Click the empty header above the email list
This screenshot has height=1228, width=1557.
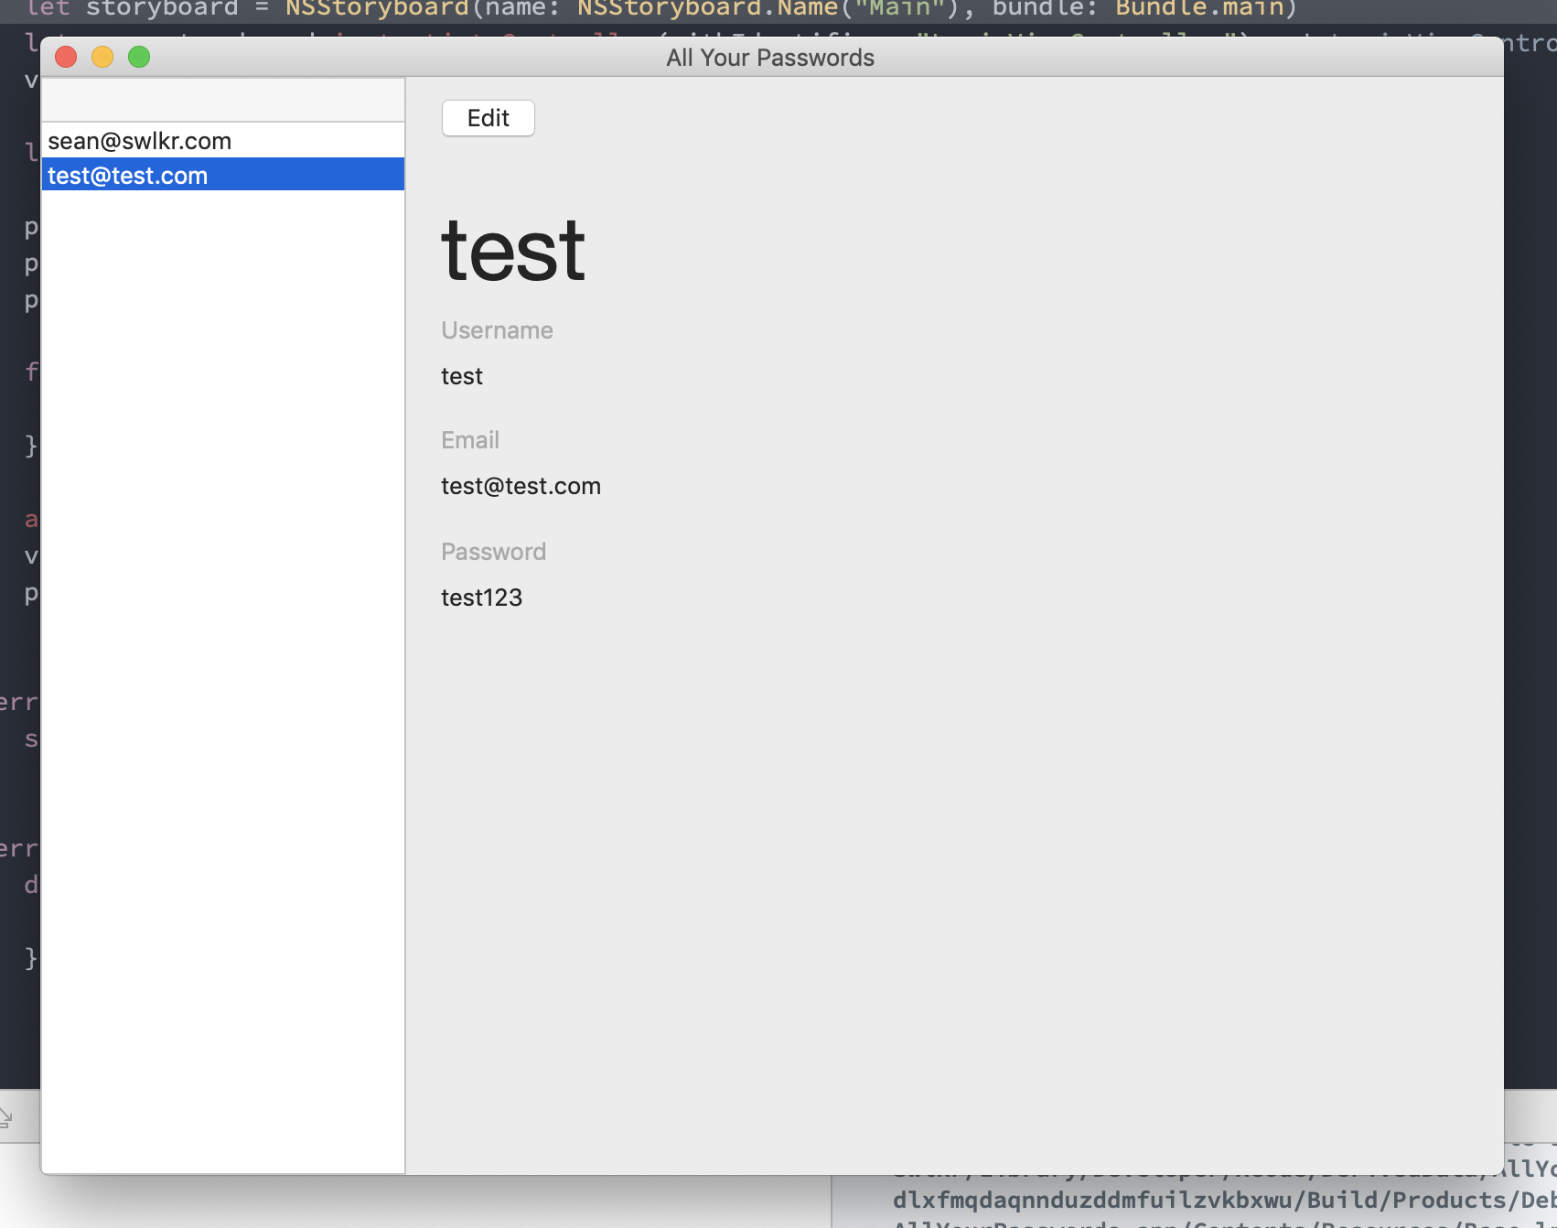tap(223, 100)
